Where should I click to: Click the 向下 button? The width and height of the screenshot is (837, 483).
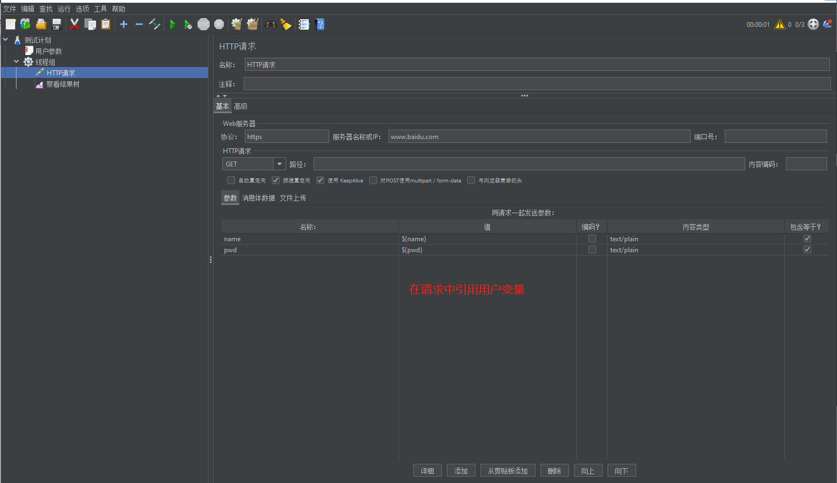pos(622,471)
